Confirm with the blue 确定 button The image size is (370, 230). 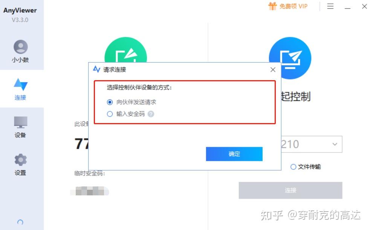pos(234,154)
